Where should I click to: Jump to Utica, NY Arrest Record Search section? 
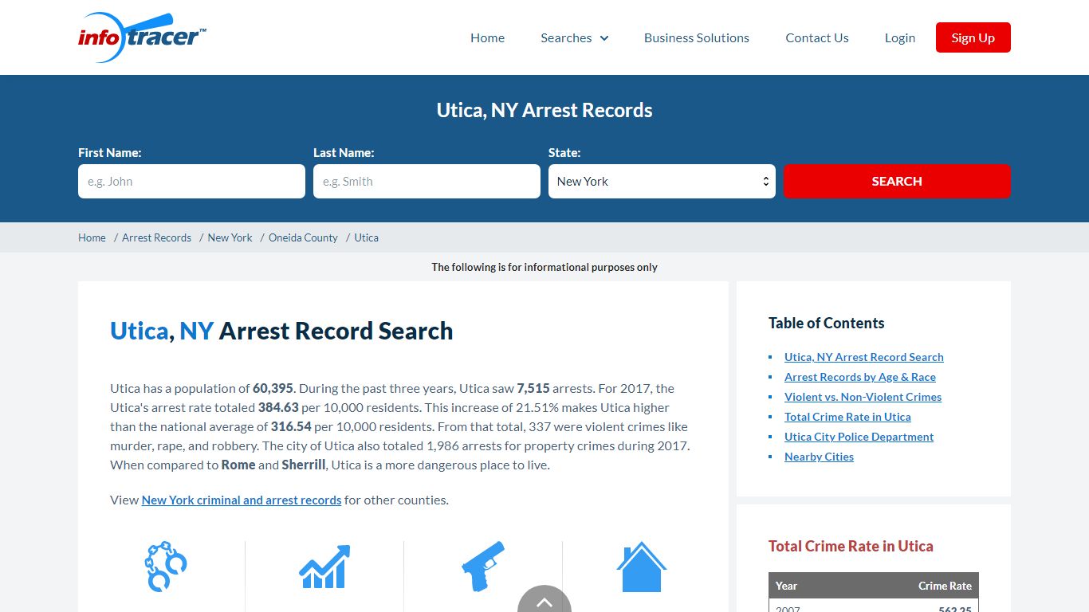click(x=864, y=357)
